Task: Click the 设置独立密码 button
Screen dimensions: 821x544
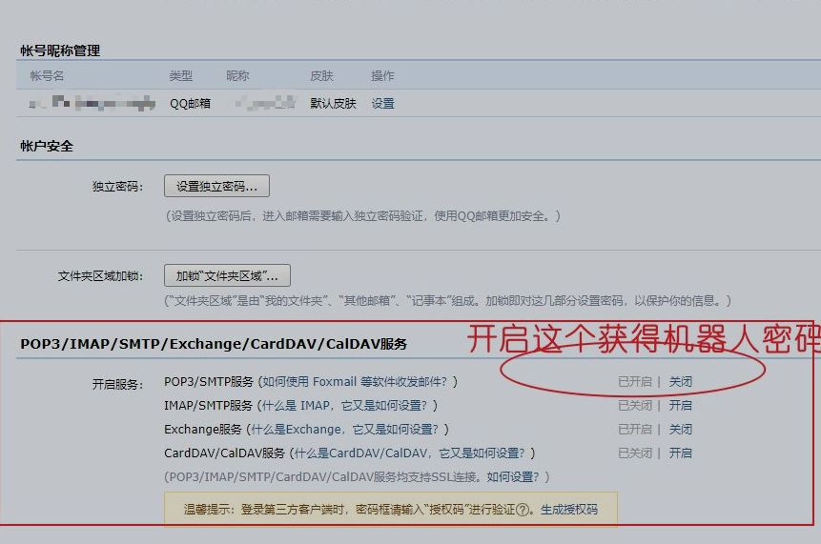Action: [216, 186]
